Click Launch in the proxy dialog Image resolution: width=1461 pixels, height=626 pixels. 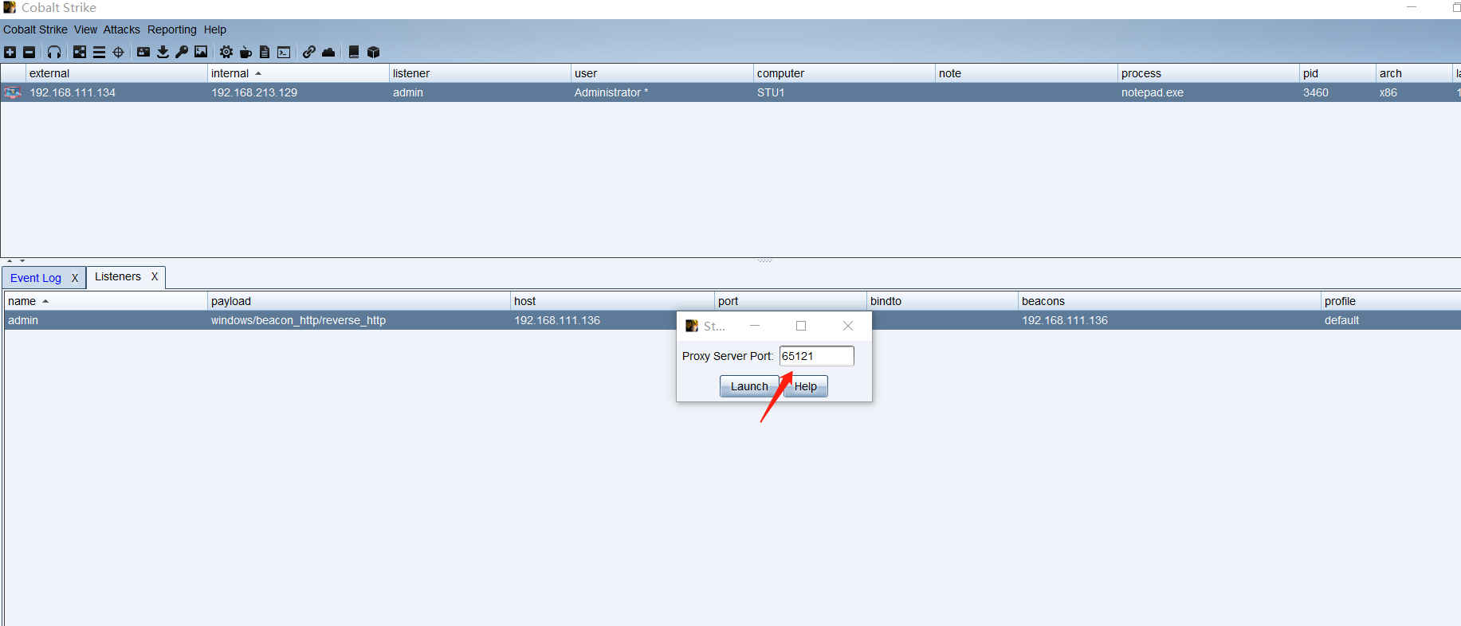[749, 386]
